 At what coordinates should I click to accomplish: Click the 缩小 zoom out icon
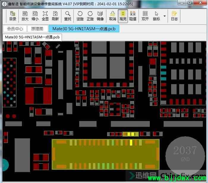click(35, 16)
